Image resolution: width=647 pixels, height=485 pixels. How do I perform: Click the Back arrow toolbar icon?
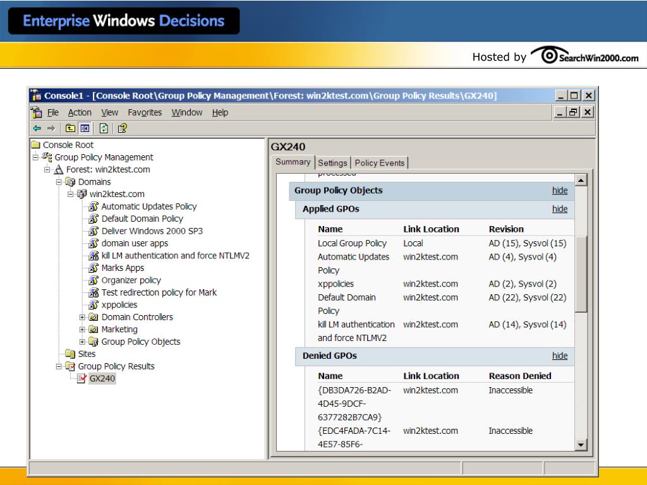point(37,128)
